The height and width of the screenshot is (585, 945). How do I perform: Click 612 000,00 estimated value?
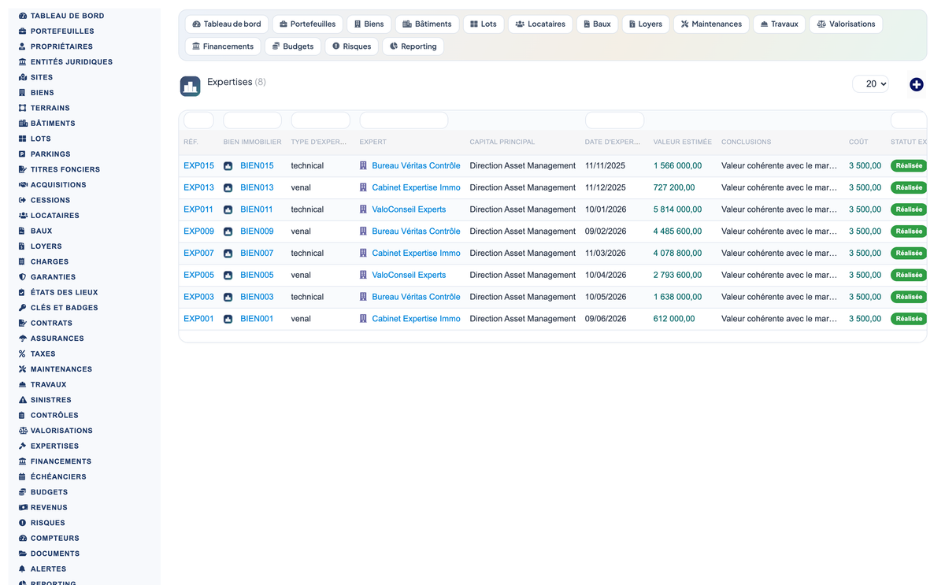674,319
